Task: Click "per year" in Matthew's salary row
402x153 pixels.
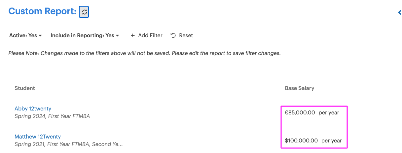Action: [x=331, y=140]
